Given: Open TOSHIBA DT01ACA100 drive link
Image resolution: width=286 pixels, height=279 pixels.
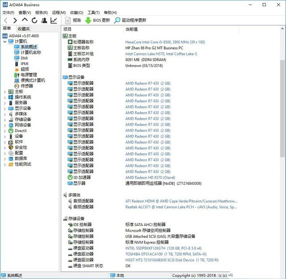Looking at the screenshot, I should pos(166,254).
